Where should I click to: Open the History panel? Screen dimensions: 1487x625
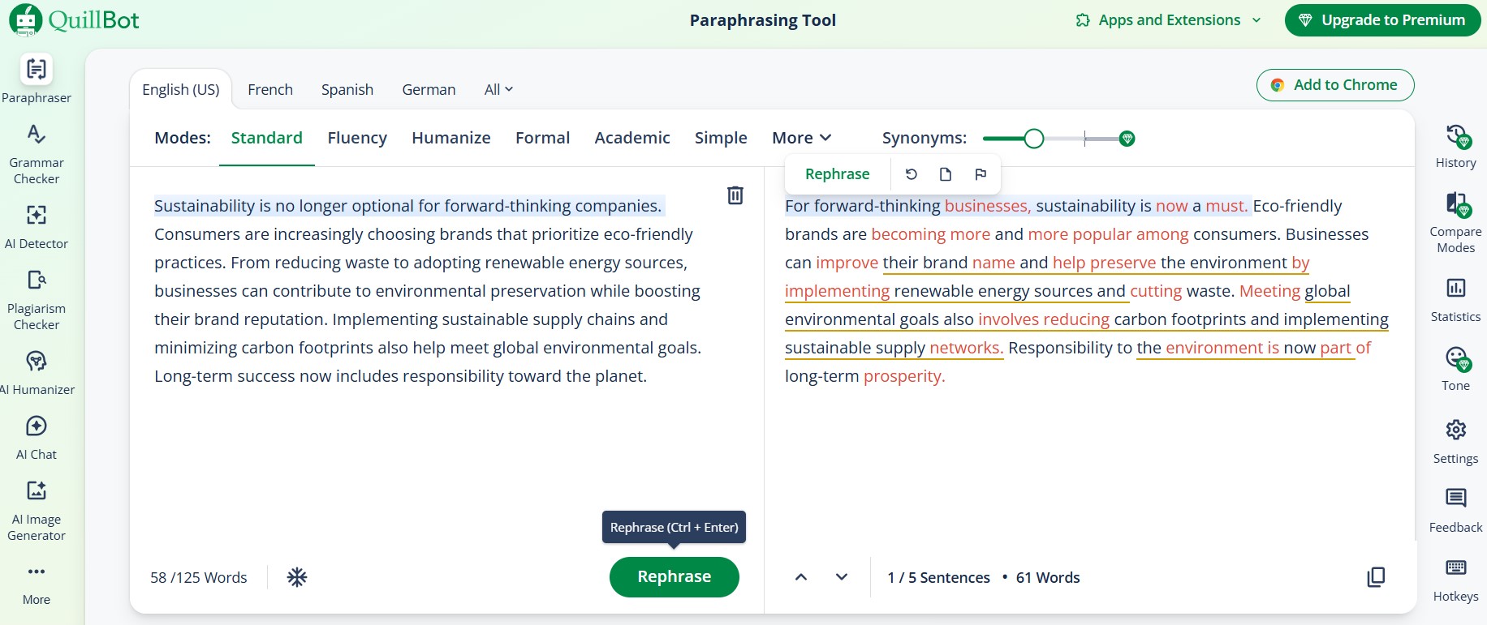pyautogui.click(x=1456, y=146)
